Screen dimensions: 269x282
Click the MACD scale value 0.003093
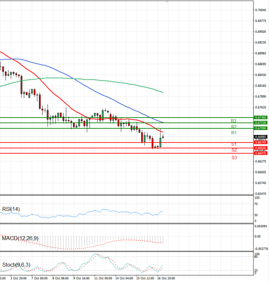[x=261, y=226]
